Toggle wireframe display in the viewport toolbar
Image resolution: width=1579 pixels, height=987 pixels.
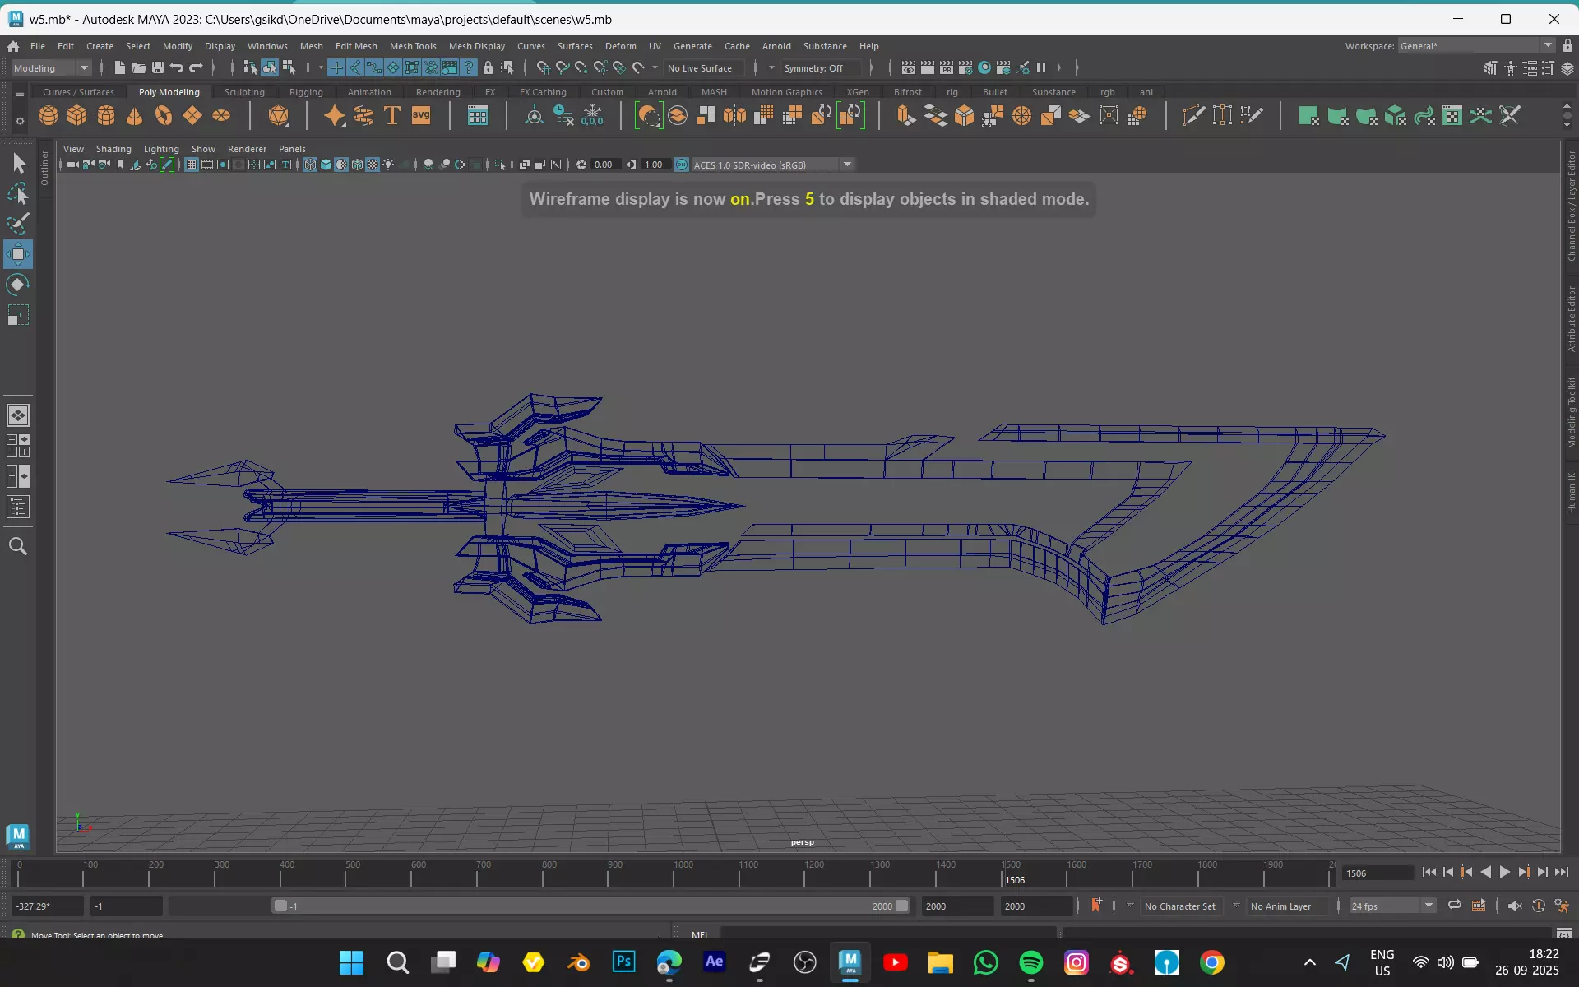point(310,164)
